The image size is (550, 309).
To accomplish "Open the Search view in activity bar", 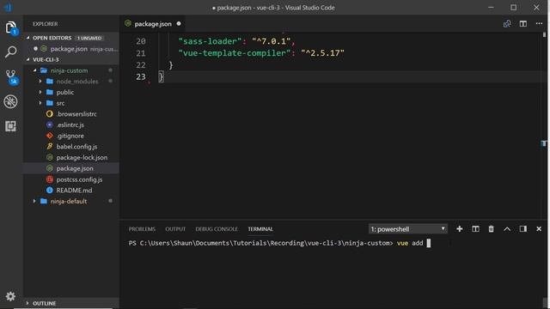I will (x=11, y=51).
